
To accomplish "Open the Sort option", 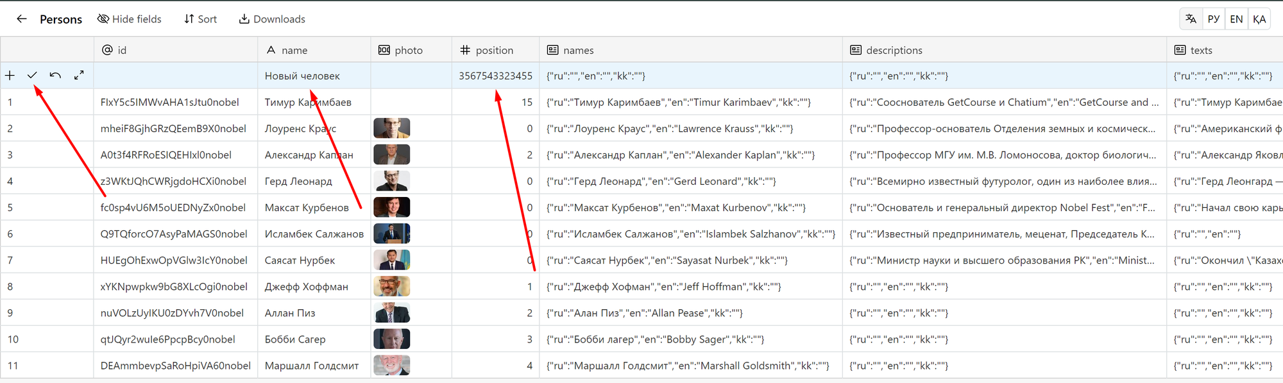I will pos(201,19).
